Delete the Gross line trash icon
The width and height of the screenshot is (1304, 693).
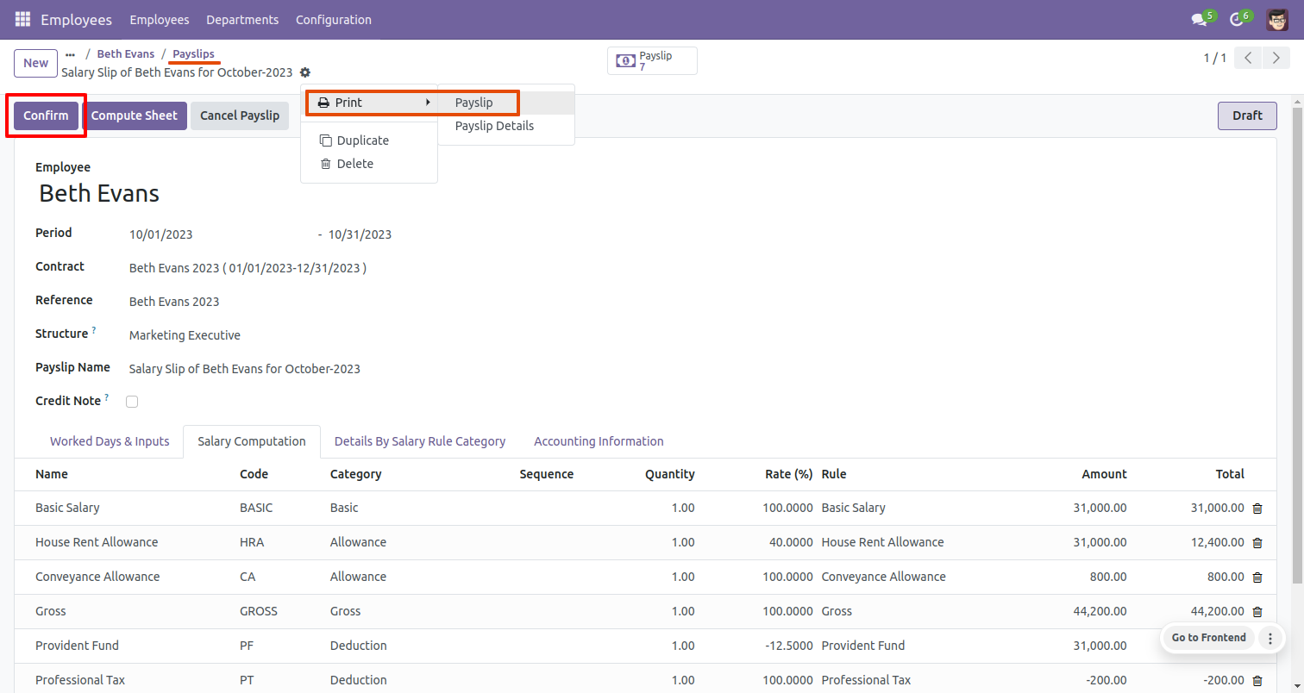(1257, 612)
